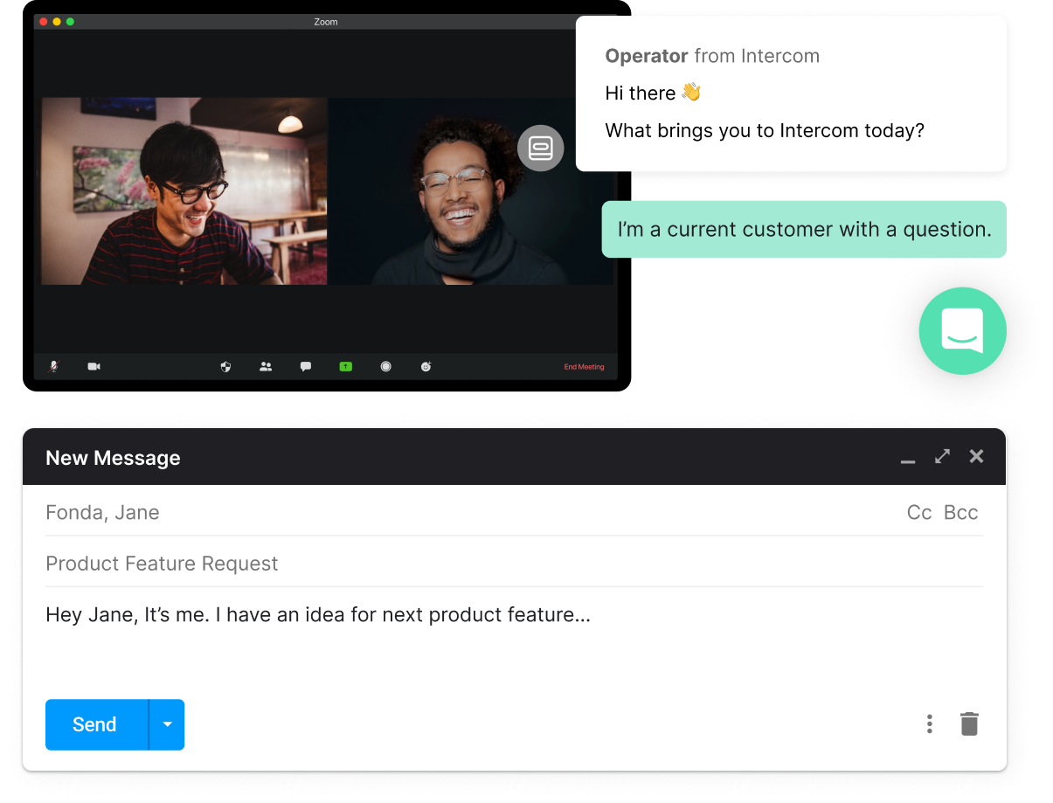Click the subject field 'Product Feature Request'
Viewport: 1053px width, 803px height.
tap(514, 564)
